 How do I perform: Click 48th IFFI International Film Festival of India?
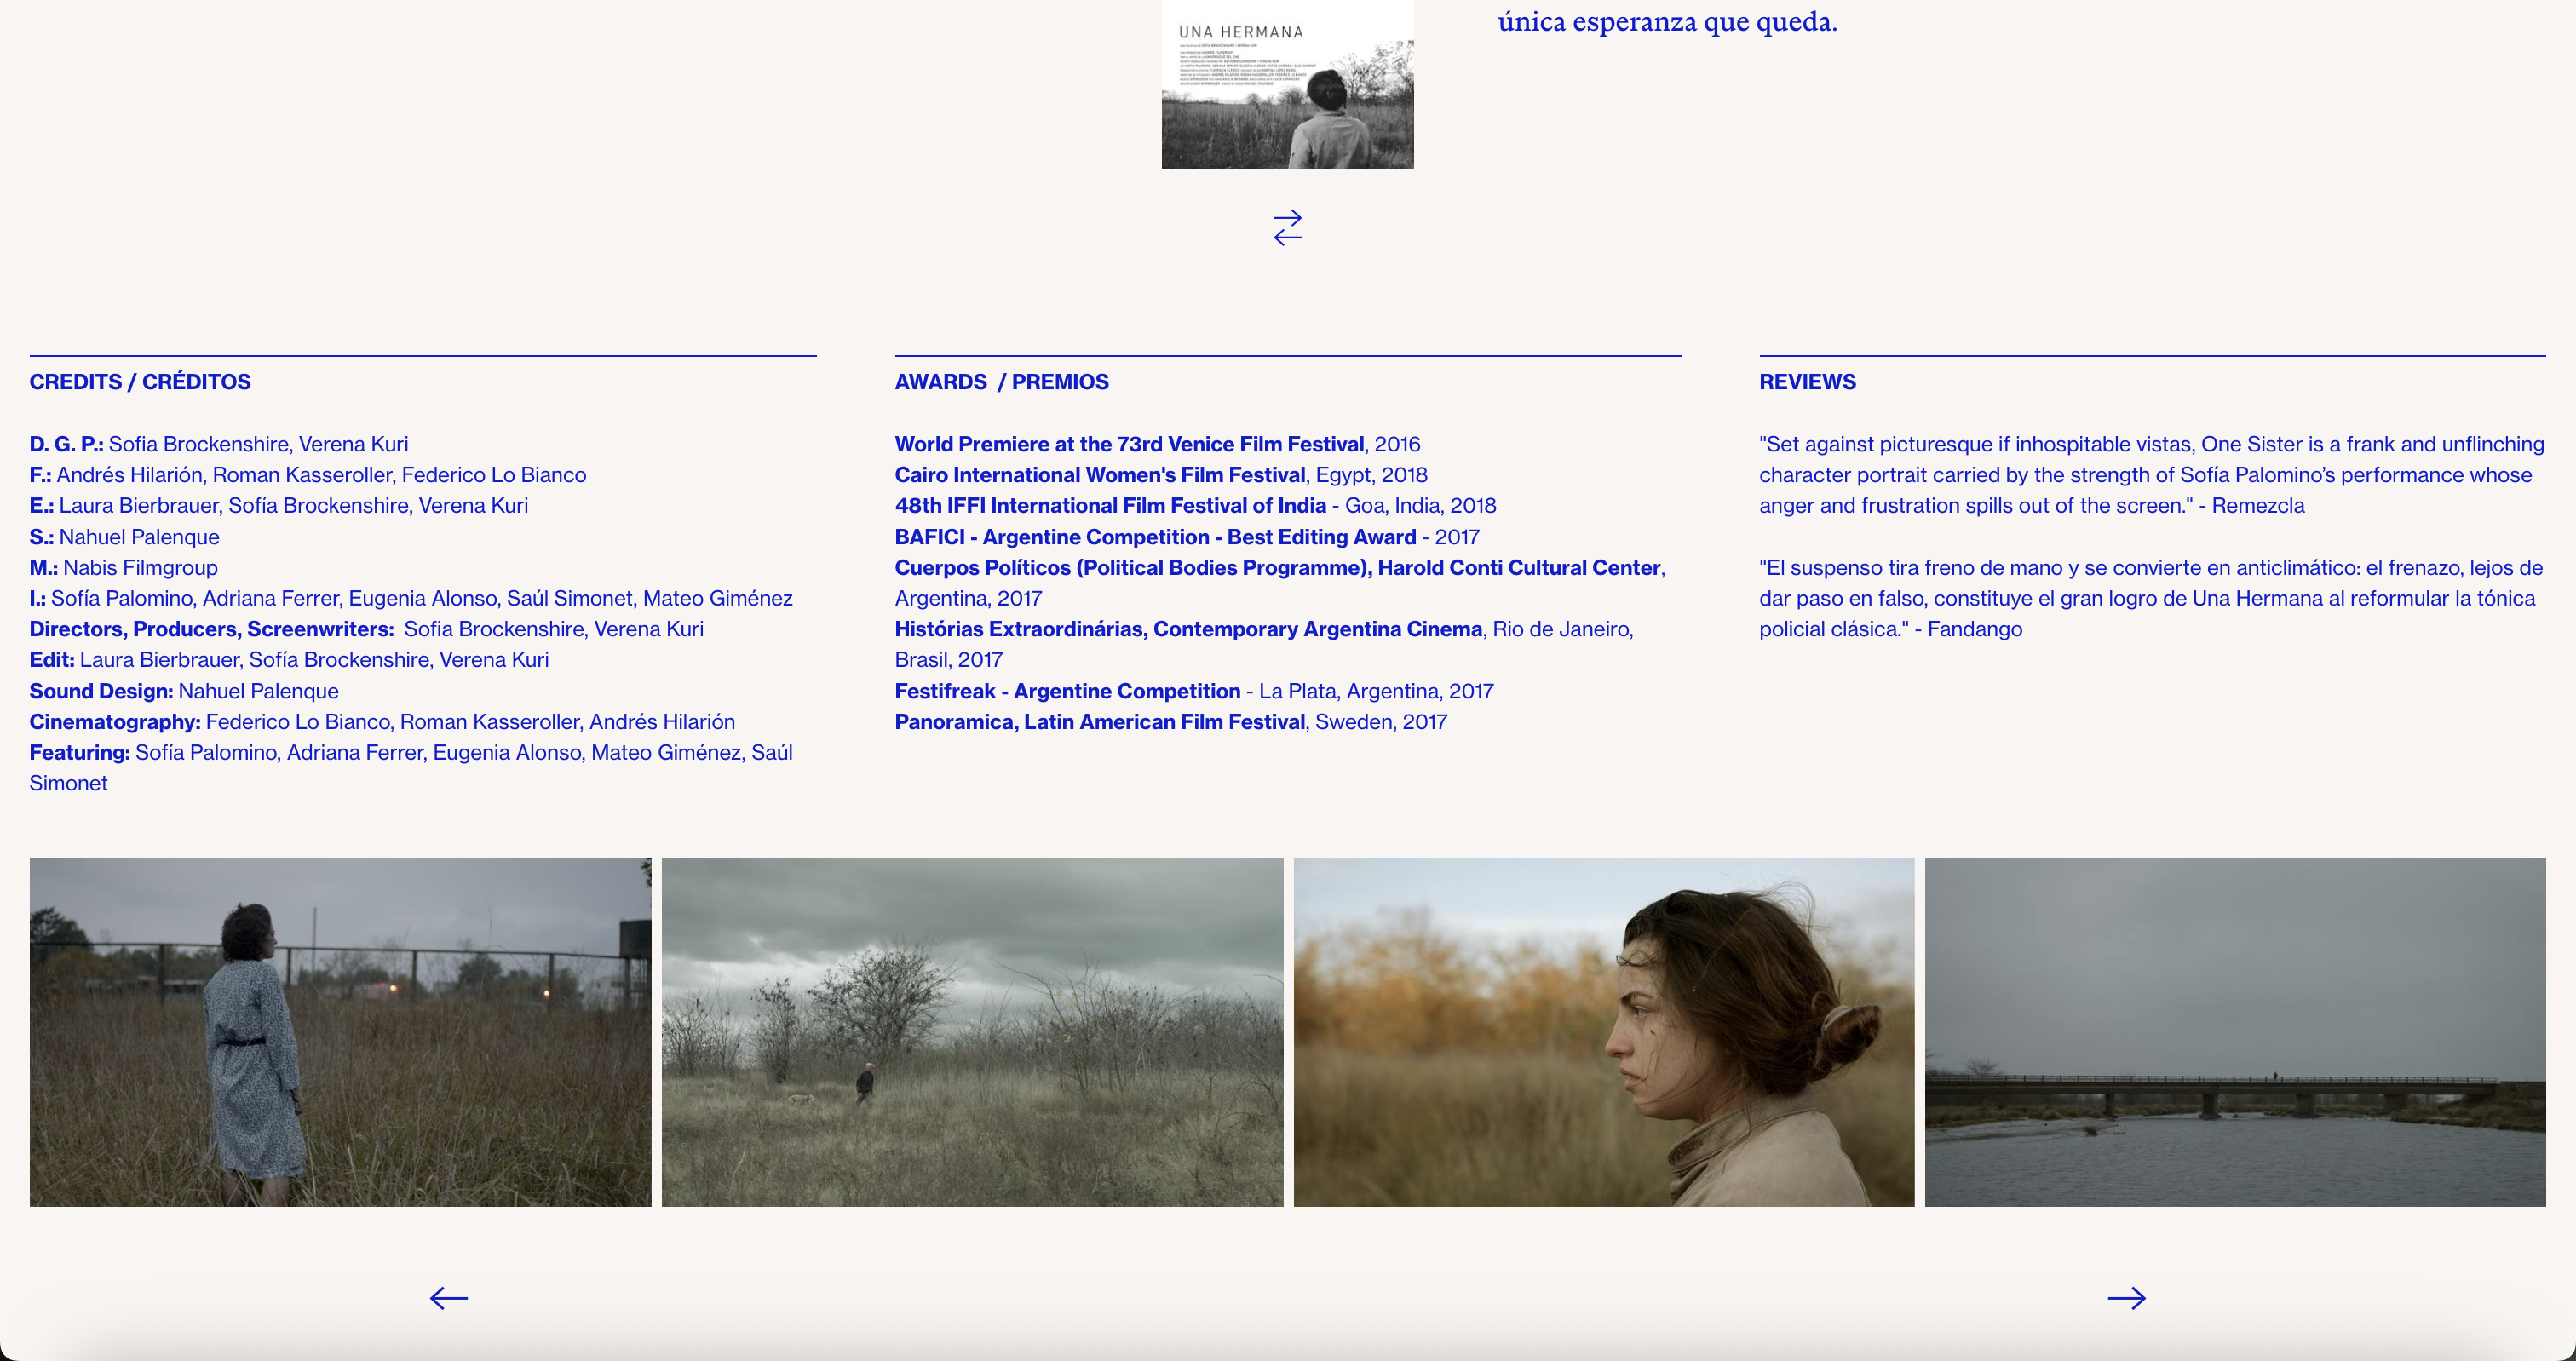pyautogui.click(x=1110, y=506)
